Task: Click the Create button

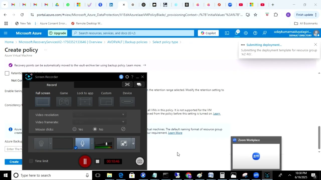Action: pyautogui.click(x=14, y=162)
